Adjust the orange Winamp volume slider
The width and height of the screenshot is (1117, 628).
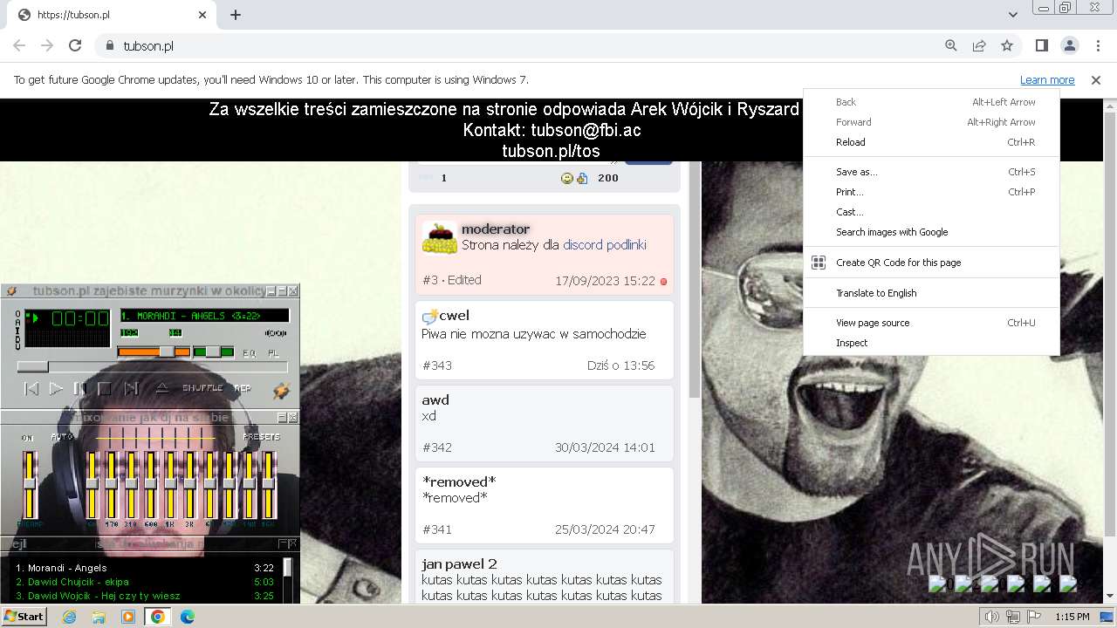point(154,352)
